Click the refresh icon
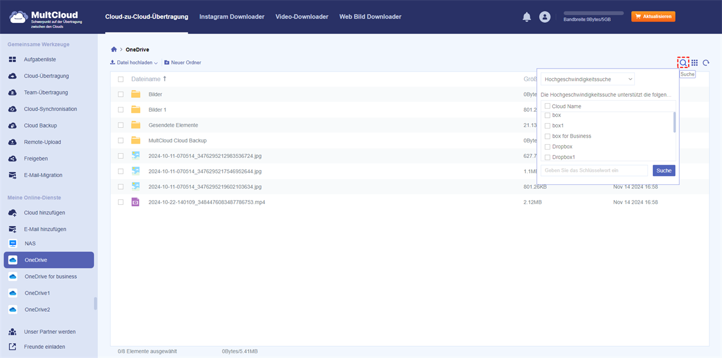This screenshot has width=722, height=358. coord(706,62)
